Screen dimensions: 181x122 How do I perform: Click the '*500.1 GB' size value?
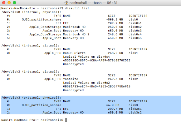115,19
